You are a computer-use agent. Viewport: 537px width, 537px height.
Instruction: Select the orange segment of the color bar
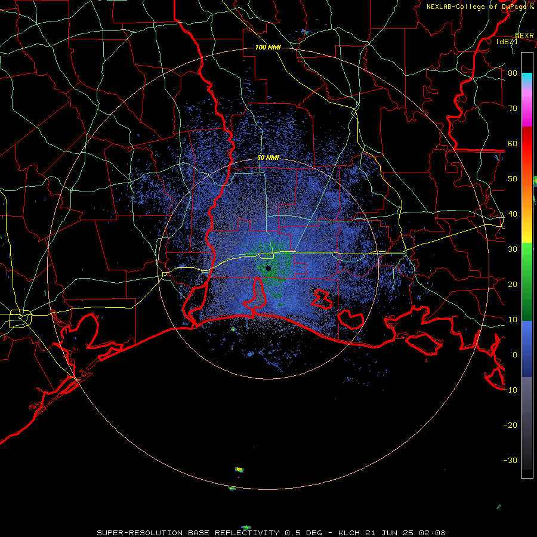pos(527,192)
